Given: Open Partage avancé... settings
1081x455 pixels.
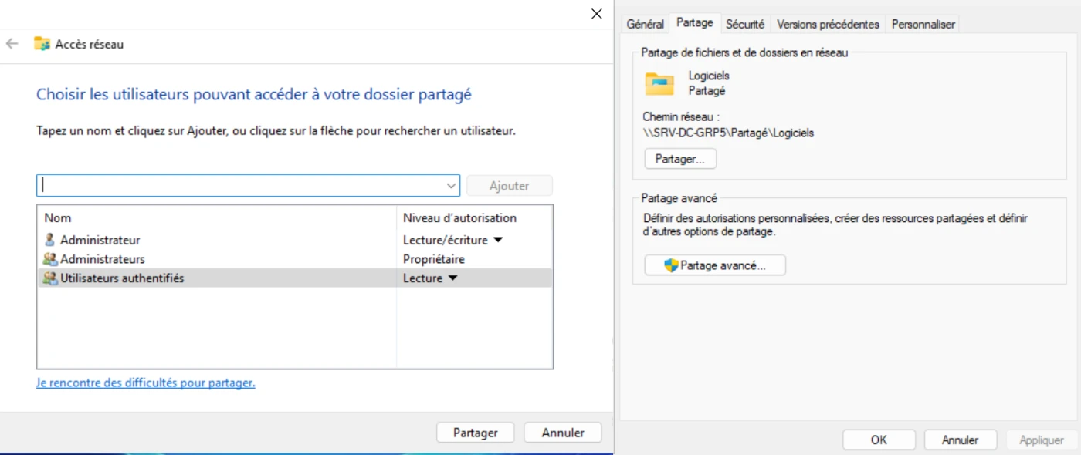Looking at the screenshot, I should pyautogui.click(x=715, y=265).
